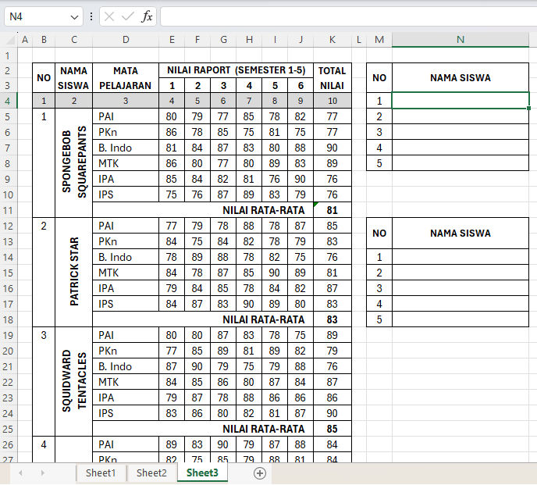Click student number 3 in cell B19
This screenshot has width=537, height=485.
[44, 335]
